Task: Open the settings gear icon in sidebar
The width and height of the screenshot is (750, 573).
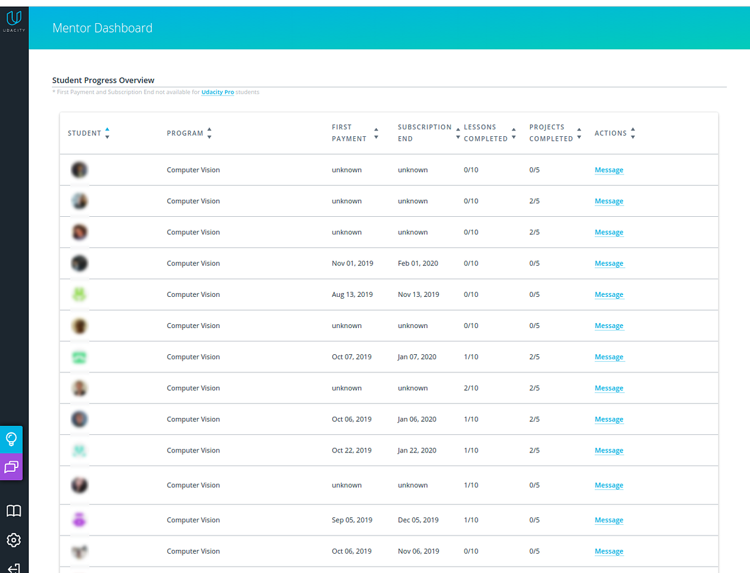Action: (14, 540)
